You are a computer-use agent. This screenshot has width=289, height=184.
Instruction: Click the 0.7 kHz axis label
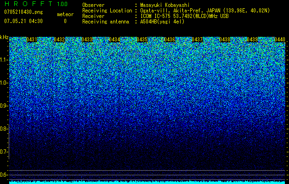tap(4, 152)
